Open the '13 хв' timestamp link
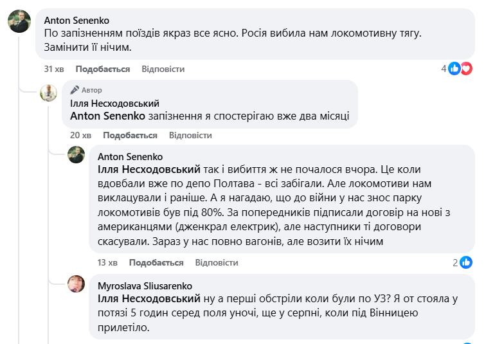Viewport: 486px width, 344px height. (x=107, y=262)
